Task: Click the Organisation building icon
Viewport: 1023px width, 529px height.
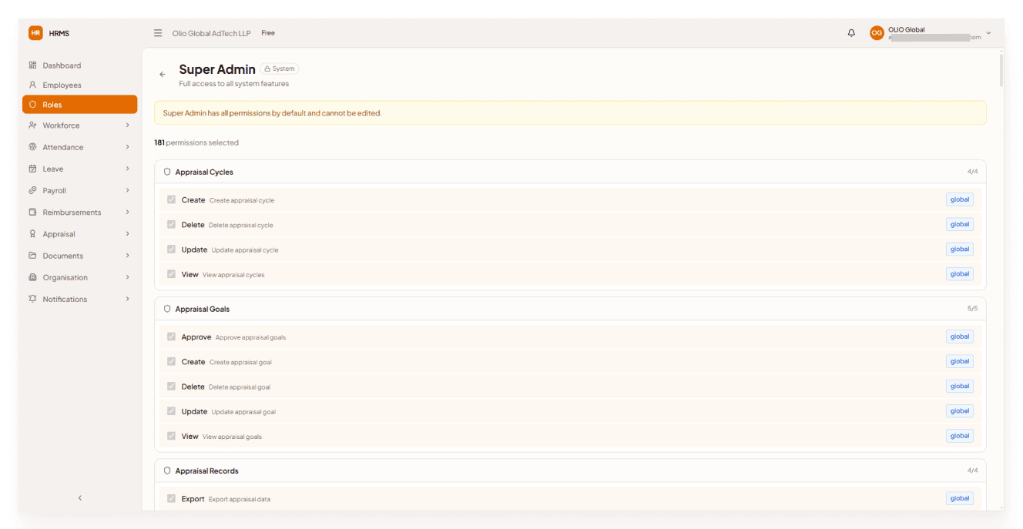Action: click(x=32, y=277)
